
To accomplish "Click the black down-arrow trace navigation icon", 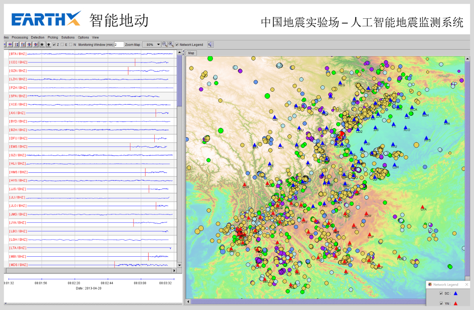I will [x=43, y=45].
